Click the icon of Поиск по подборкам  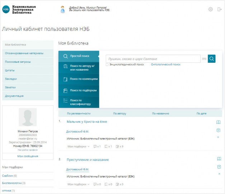click(x=65, y=91)
